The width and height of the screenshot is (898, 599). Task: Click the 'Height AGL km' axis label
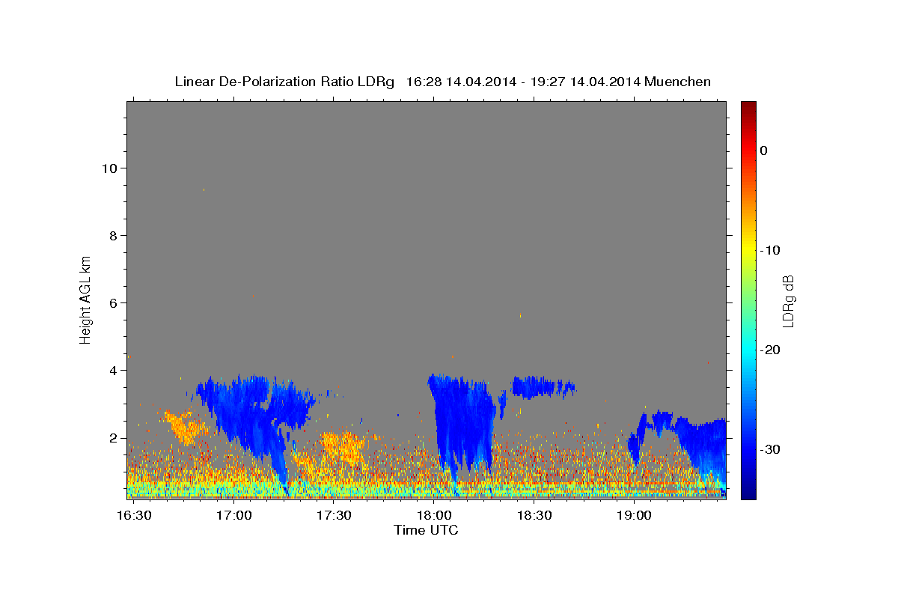tap(86, 299)
